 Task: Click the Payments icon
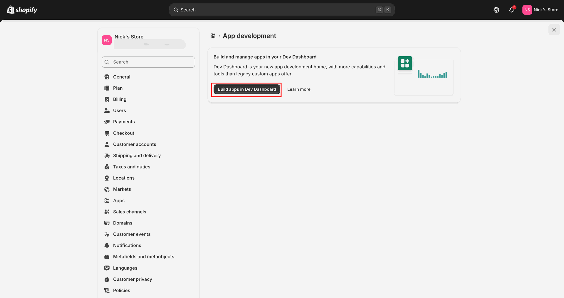tap(107, 122)
